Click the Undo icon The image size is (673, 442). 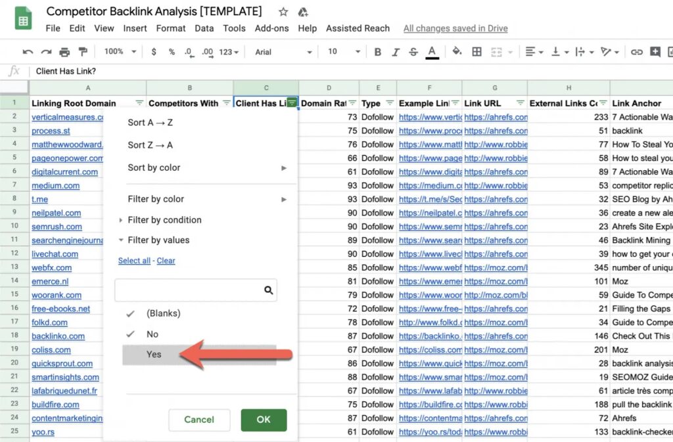point(28,52)
